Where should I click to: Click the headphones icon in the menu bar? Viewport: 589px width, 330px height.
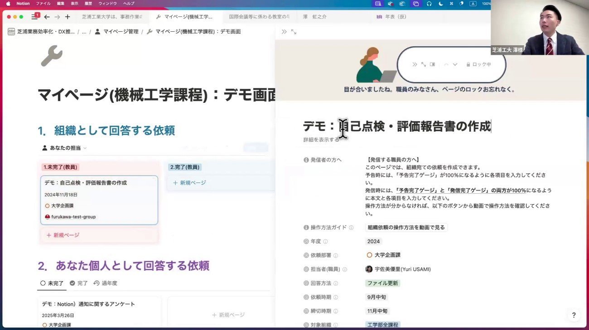pos(429,4)
